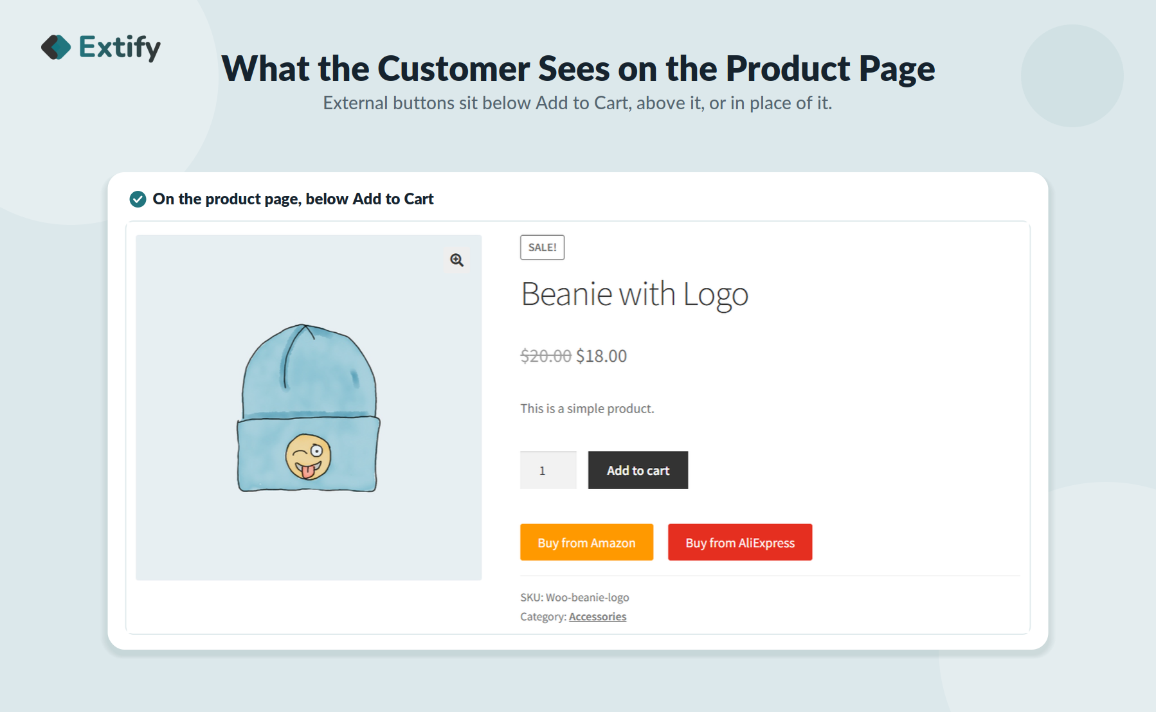Image resolution: width=1156 pixels, height=712 pixels.
Task: Click the struck-through $20.00 price
Action: (x=546, y=356)
